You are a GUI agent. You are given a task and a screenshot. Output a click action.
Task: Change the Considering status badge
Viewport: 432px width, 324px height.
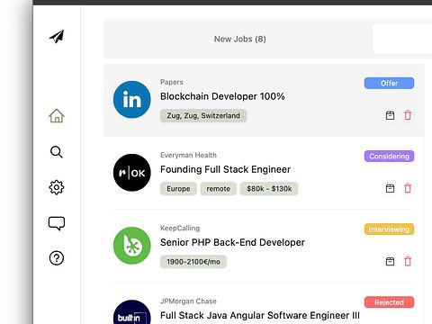coord(389,157)
